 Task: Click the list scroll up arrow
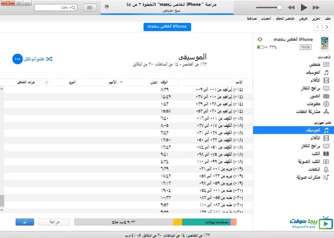click(x=2, y=88)
